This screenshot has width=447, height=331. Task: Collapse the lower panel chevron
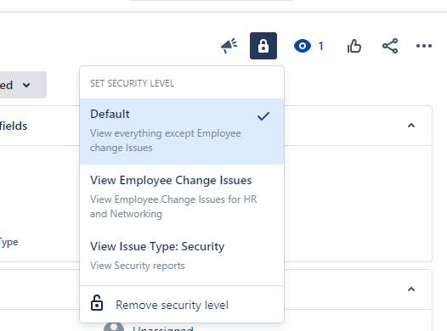point(411,289)
